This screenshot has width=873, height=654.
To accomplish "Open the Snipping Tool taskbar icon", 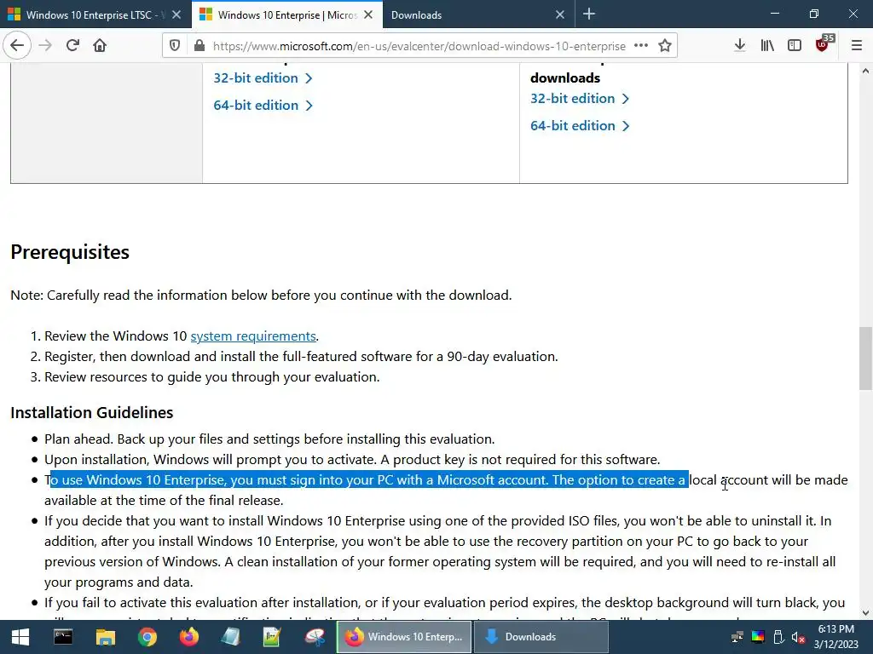I will tap(315, 637).
